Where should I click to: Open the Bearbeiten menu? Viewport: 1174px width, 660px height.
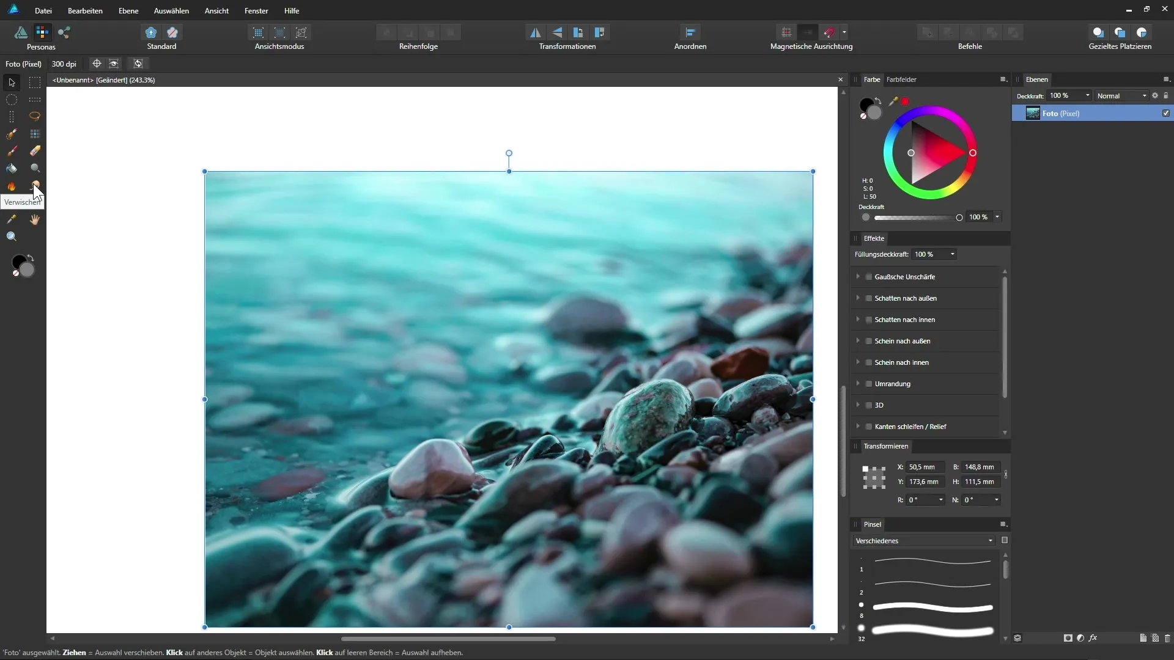pyautogui.click(x=85, y=11)
